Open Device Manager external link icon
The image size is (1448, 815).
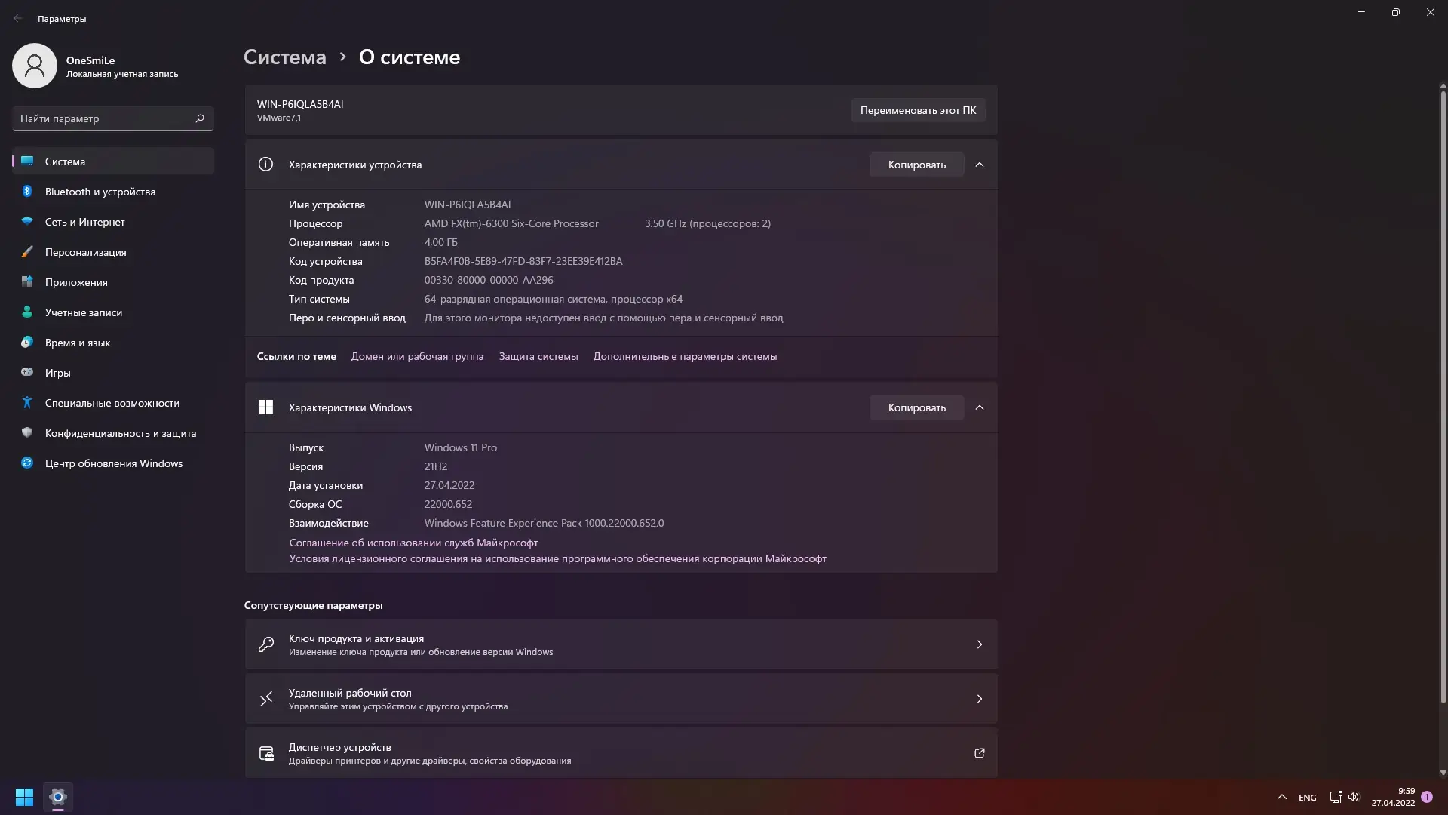(979, 753)
